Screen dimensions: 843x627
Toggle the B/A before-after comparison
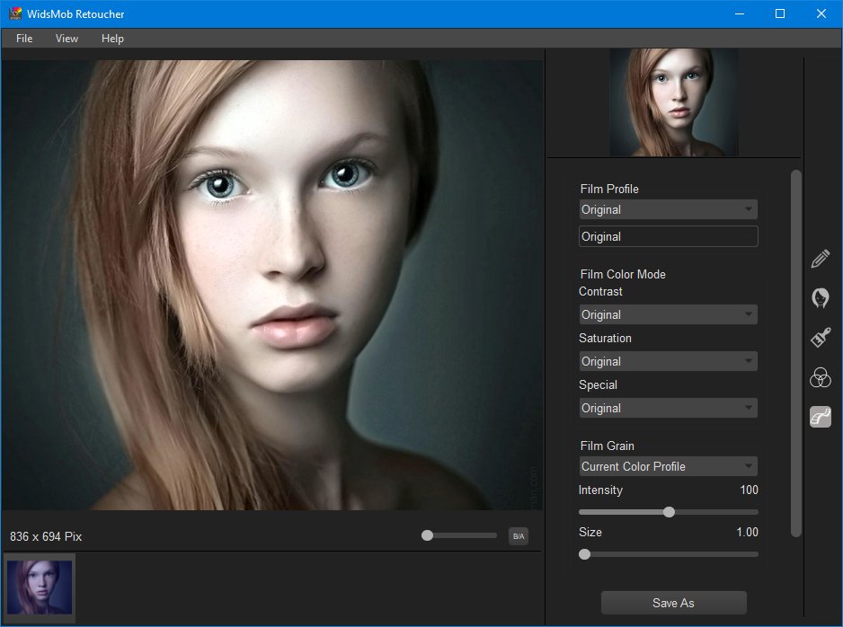click(x=519, y=536)
